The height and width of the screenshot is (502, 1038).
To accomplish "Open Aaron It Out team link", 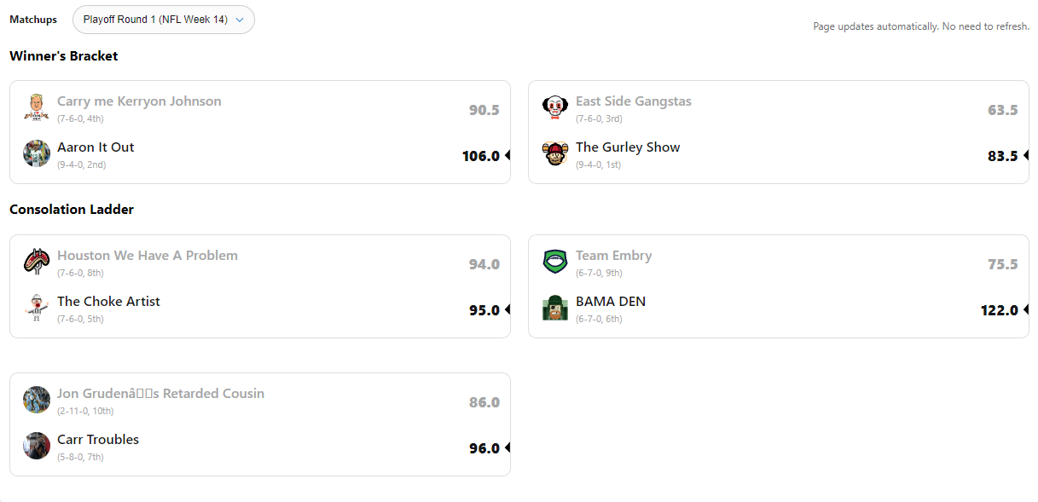I will pyautogui.click(x=96, y=147).
